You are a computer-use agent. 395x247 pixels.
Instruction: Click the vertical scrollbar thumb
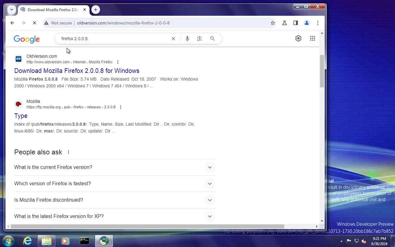[x=322, y=71]
